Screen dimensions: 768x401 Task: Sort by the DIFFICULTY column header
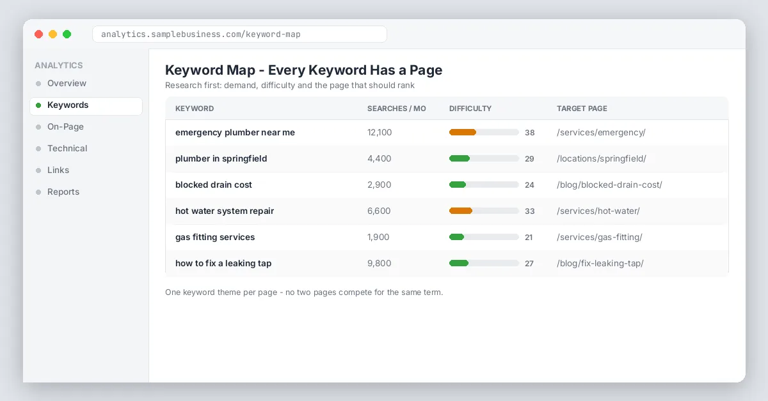(470, 109)
